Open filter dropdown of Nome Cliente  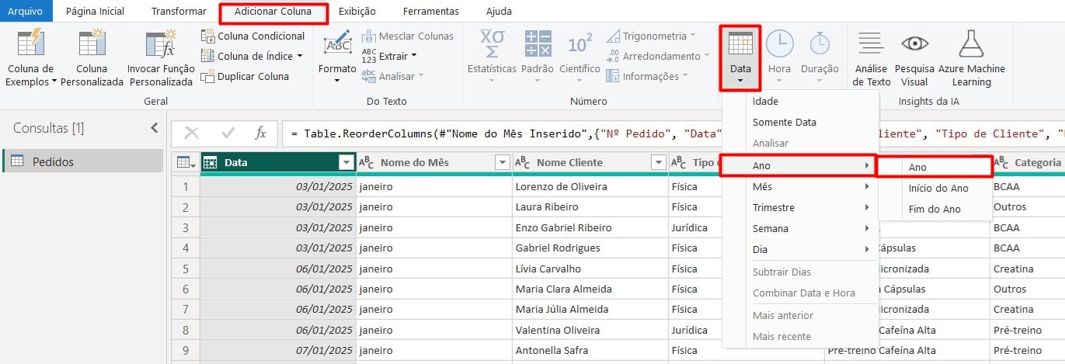tap(658, 162)
